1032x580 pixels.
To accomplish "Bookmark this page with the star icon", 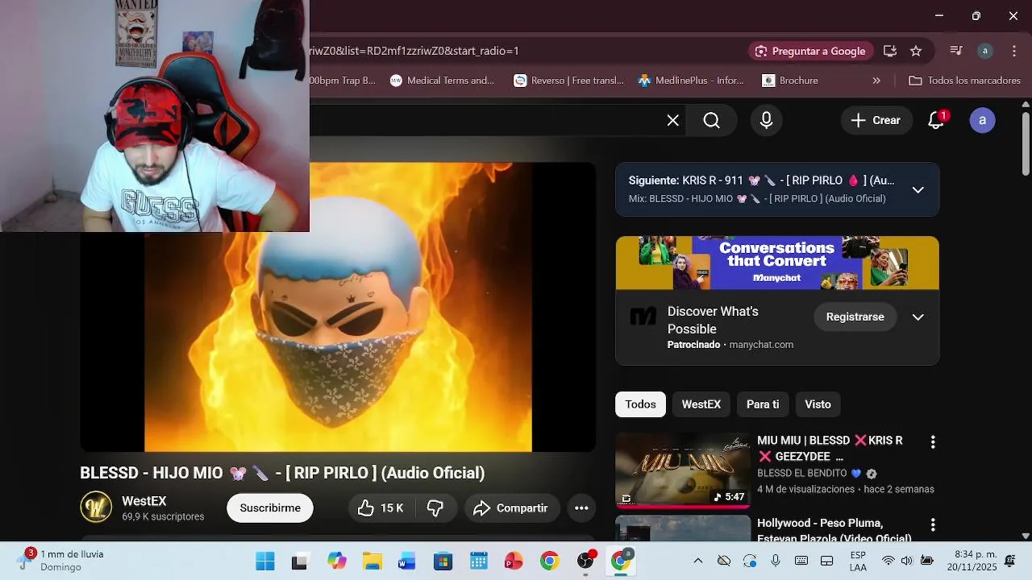I will coord(916,51).
